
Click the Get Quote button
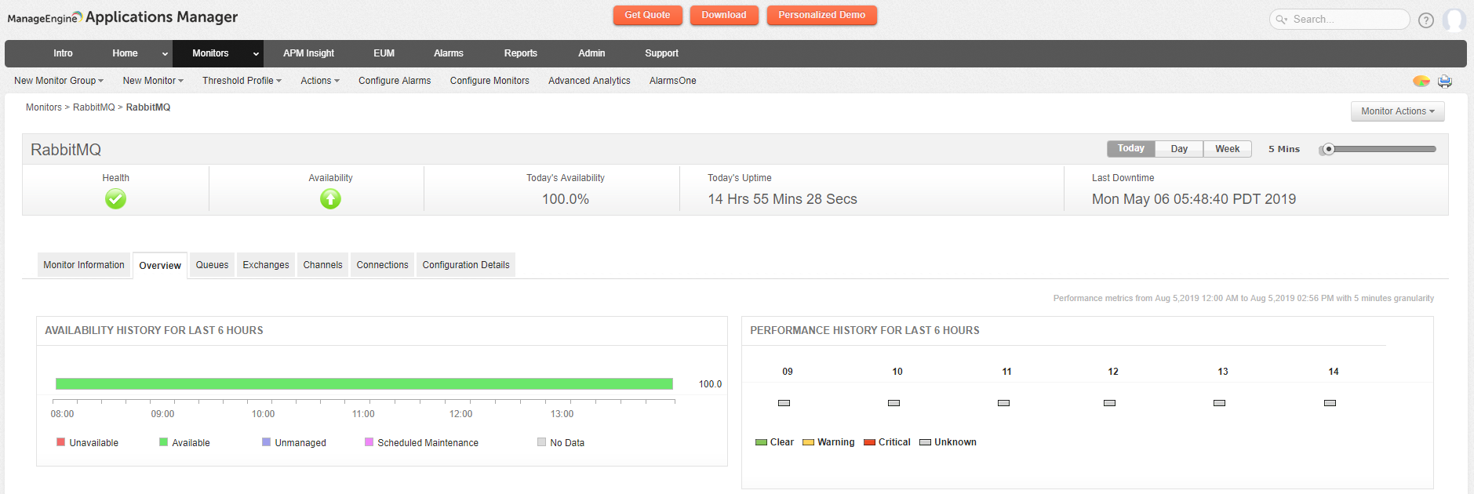[x=647, y=15]
